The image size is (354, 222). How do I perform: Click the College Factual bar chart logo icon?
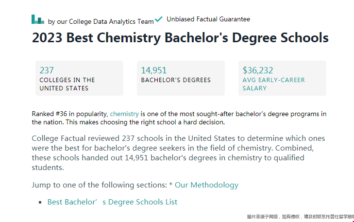(x=38, y=19)
